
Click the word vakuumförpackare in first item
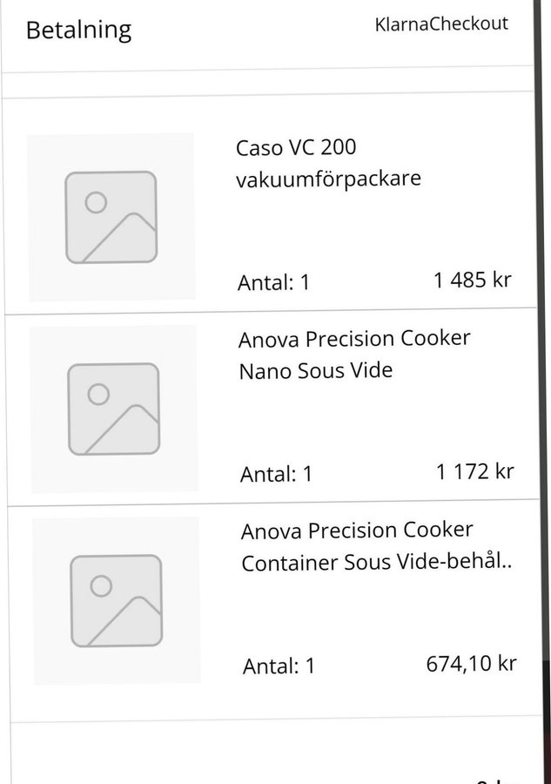[328, 179]
